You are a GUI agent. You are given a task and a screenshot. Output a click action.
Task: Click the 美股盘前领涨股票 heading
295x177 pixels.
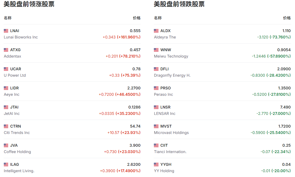[29, 4]
